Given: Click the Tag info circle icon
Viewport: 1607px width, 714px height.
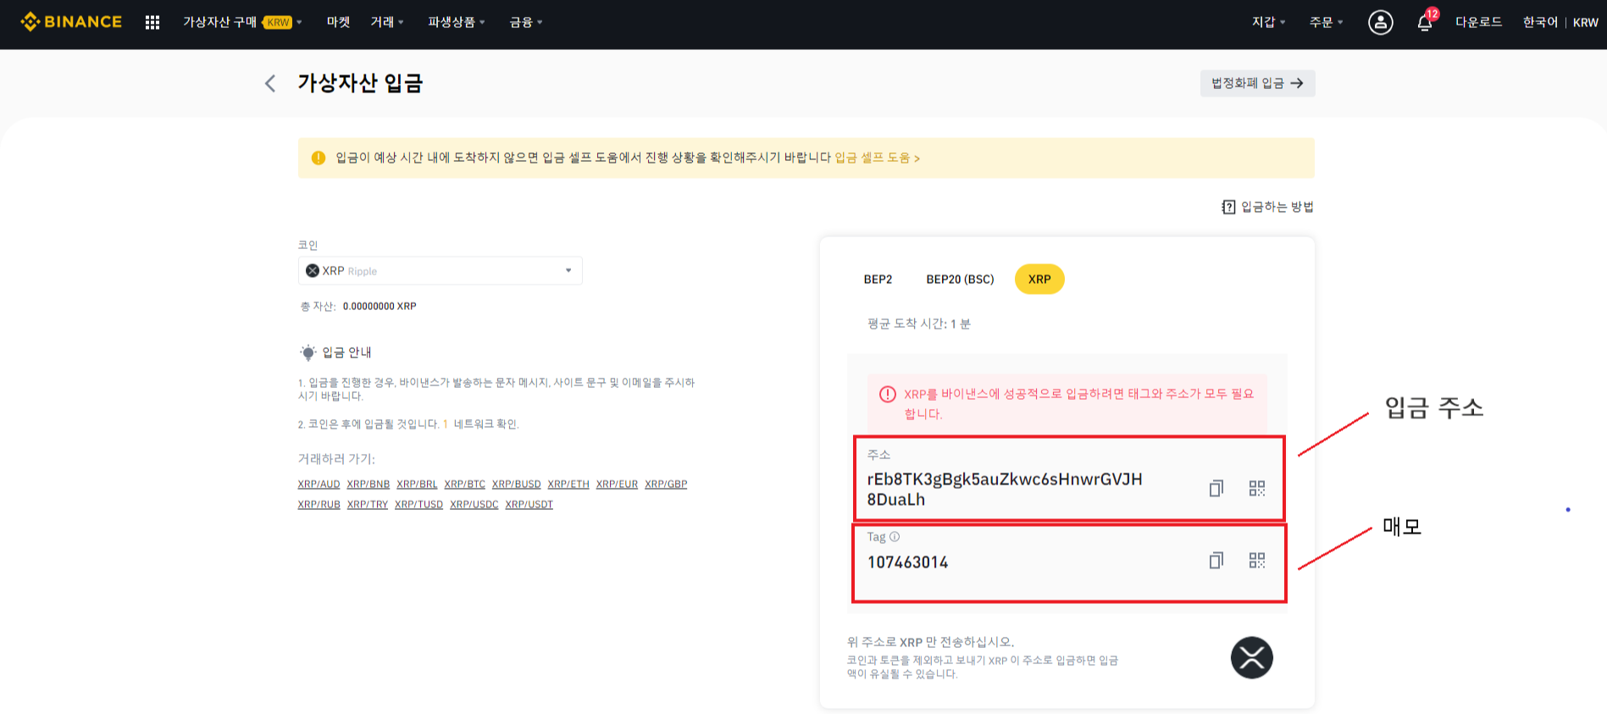Looking at the screenshot, I should coord(895,536).
